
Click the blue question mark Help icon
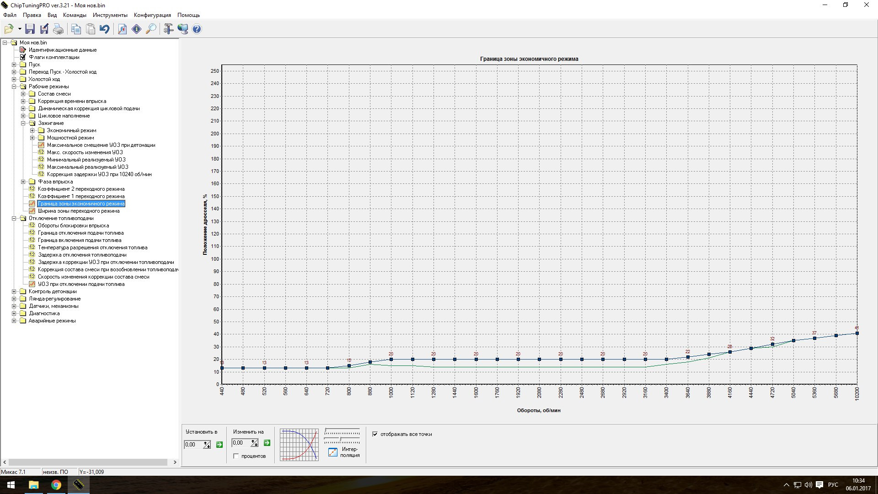click(x=197, y=29)
